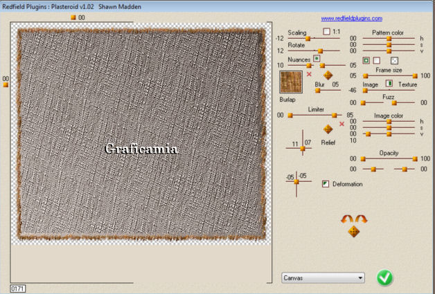
Task: Click the canvas preview image
Action: click(x=141, y=134)
